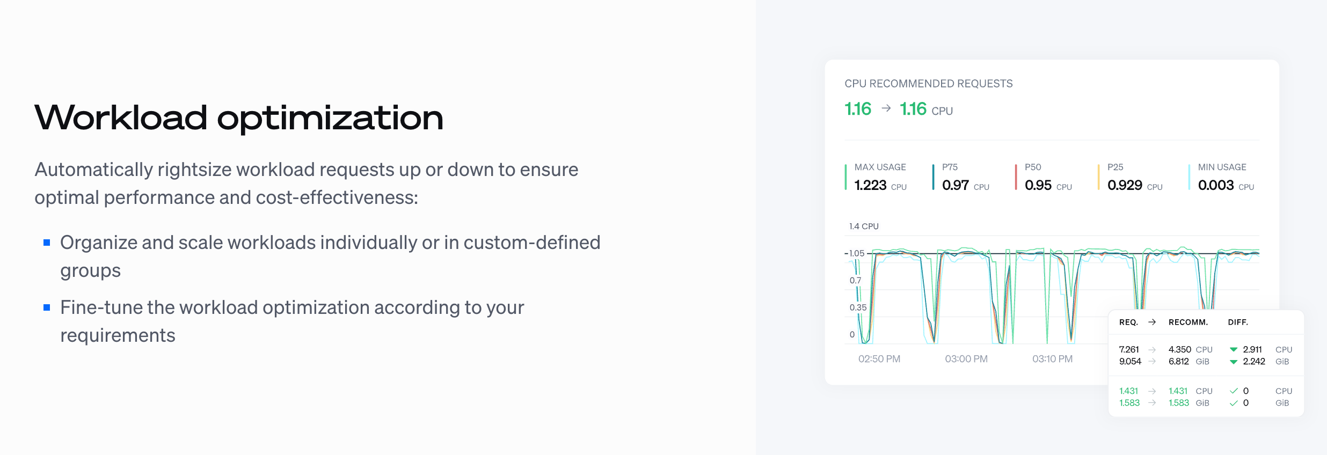This screenshot has width=1327, height=455.
Task: Click the MAX USAGE 1.223 value
Action: [870, 185]
